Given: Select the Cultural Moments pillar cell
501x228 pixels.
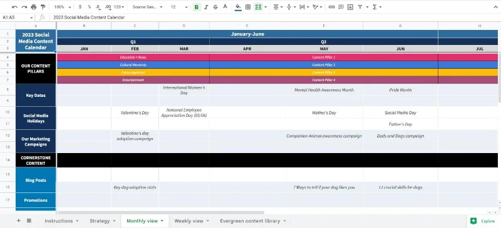Looking at the screenshot, I should coord(133,65).
